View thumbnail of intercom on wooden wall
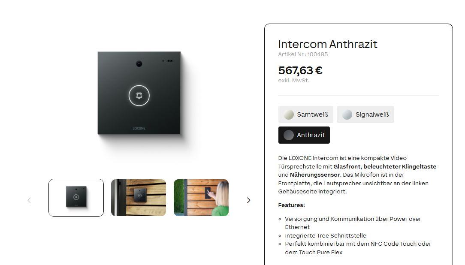This screenshot has height=265, width=465. tap(139, 198)
